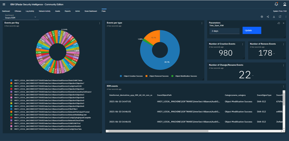This screenshot has height=141, width=289.
Task: Open the Dashboard tab
Action: pyautogui.click(x=6, y=11)
